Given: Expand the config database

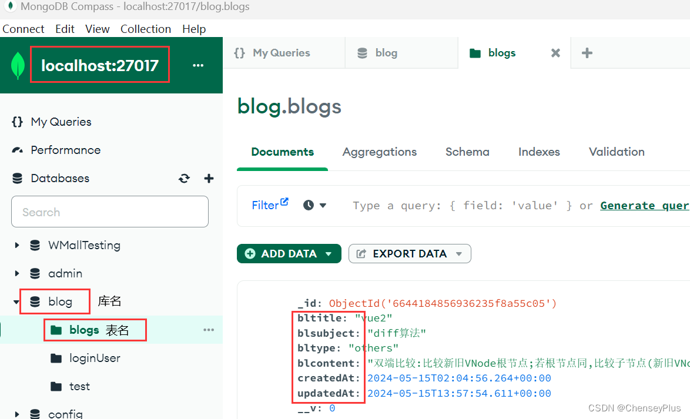Looking at the screenshot, I should click(x=16, y=414).
